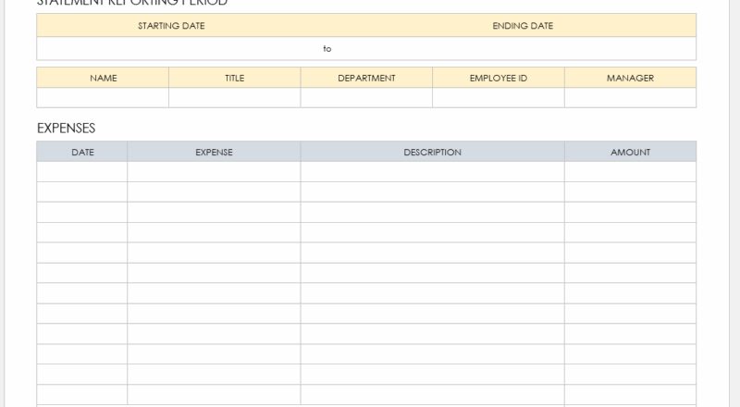Click the empty cell under NAME
The image size is (740, 407).
coord(103,98)
